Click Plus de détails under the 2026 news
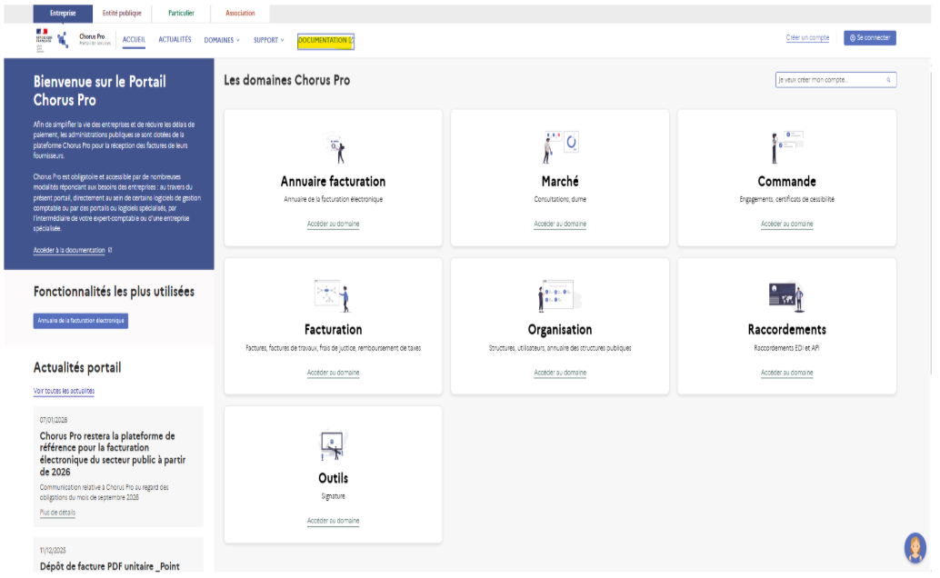The image size is (940, 578). pyautogui.click(x=57, y=513)
